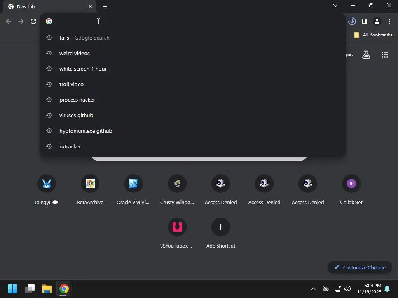Screen dimensions: 398x298
Task: Open the Joingy! shortcut
Action: tap(47, 190)
